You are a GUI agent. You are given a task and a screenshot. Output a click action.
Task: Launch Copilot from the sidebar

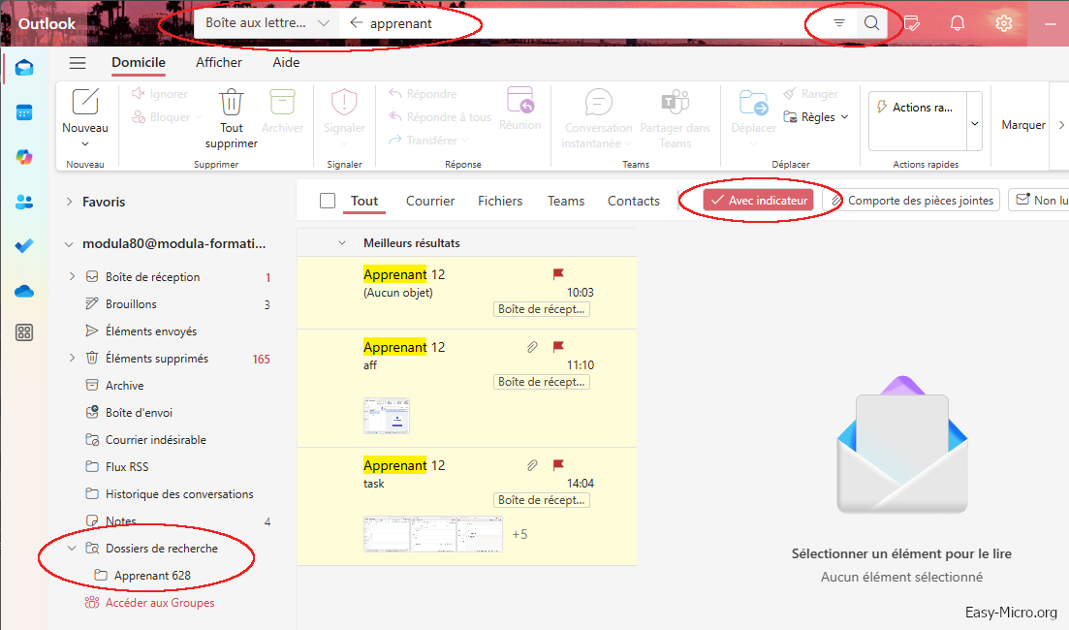[x=24, y=157]
